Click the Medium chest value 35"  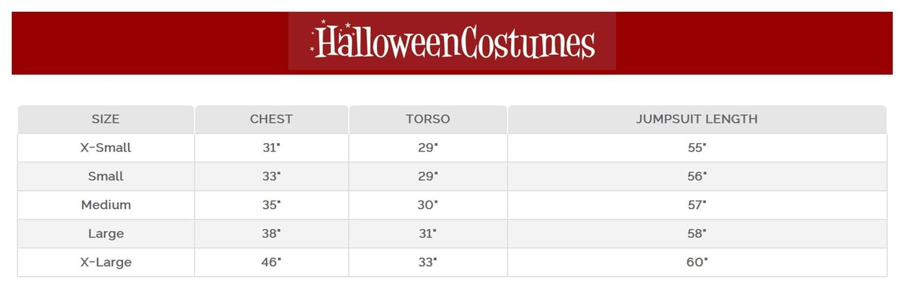(x=271, y=205)
